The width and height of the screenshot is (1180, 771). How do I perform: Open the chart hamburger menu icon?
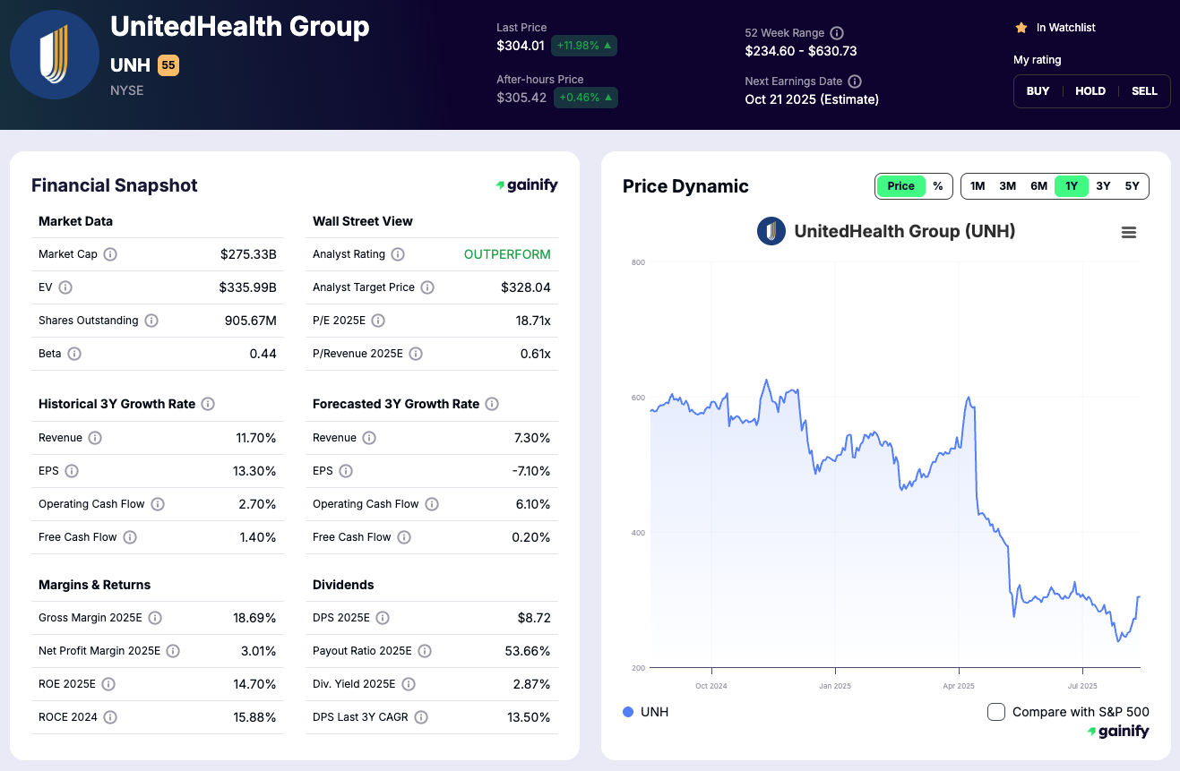1129,232
